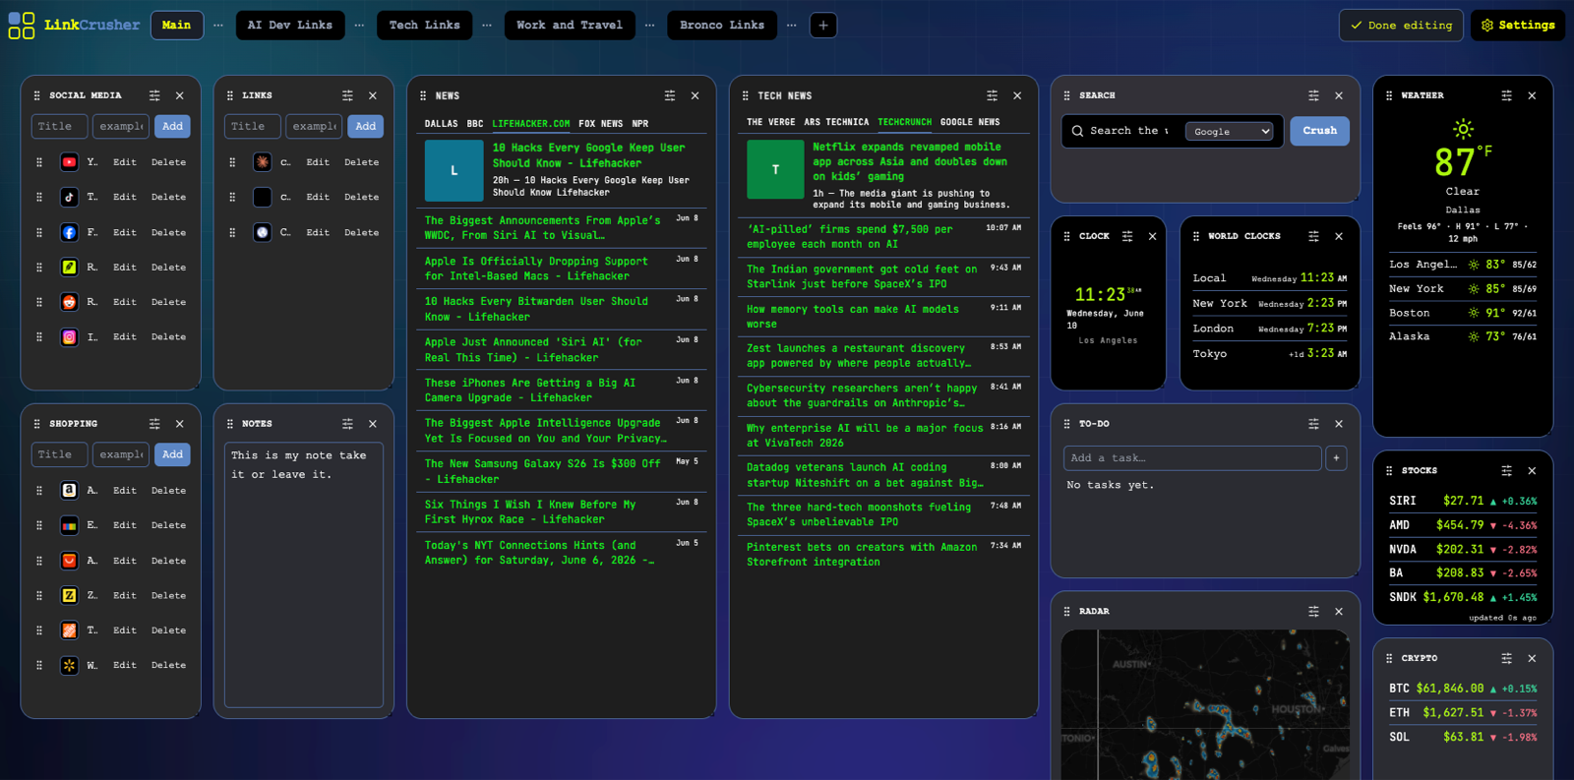Select the Google News source tab
1574x780 pixels.
(970, 122)
